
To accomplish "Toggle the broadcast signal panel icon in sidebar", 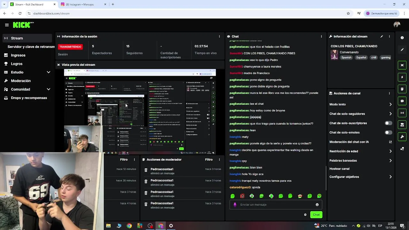I will pos(402,113).
